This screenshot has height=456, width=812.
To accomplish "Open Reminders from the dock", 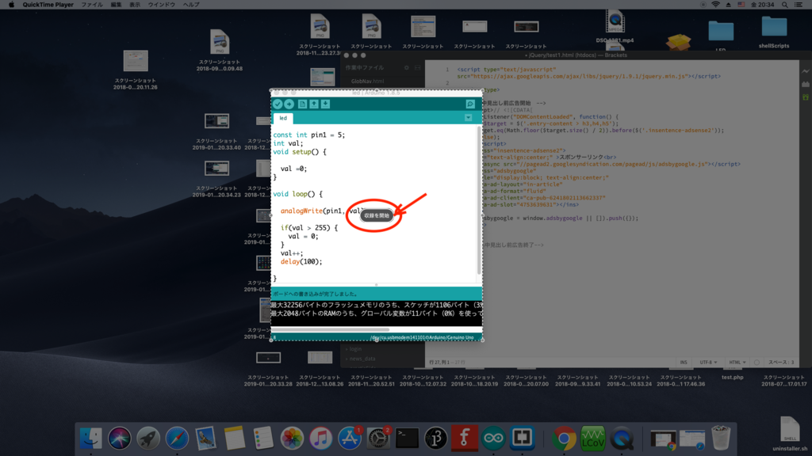I will pyautogui.click(x=263, y=439).
